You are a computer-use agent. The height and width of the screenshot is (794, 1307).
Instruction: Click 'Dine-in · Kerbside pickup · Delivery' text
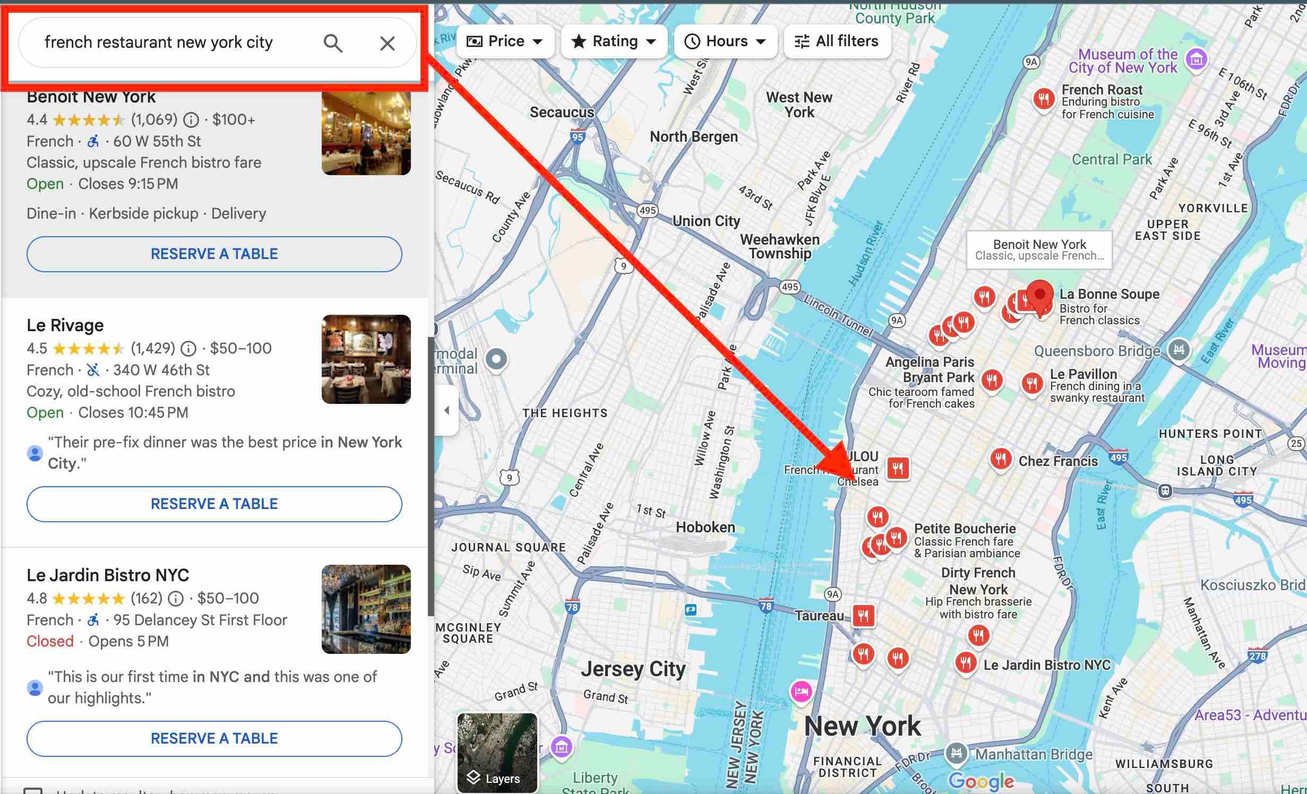click(147, 214)
